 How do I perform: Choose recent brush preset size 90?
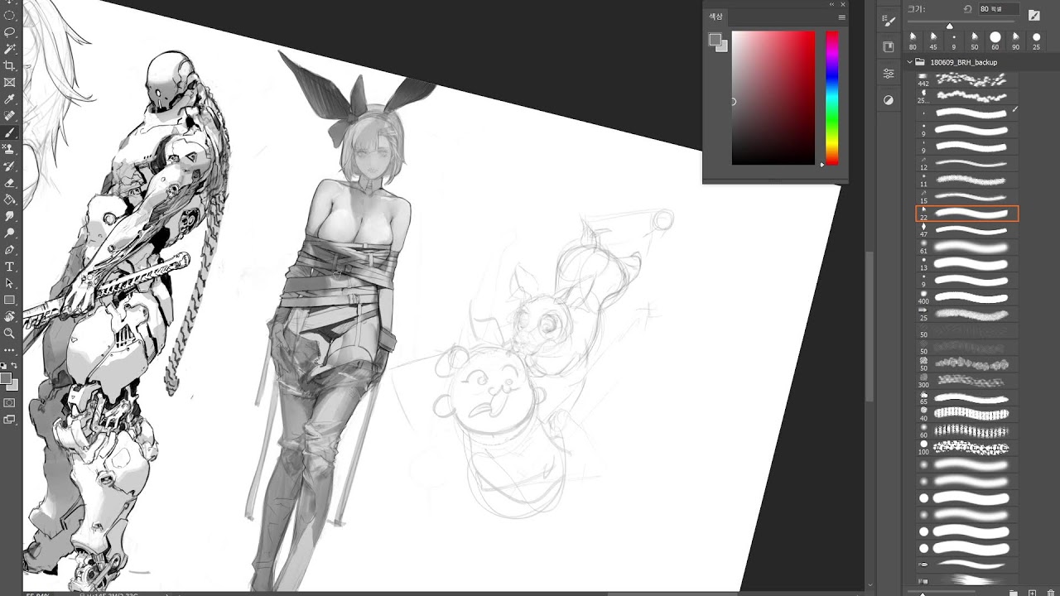[1016, 41]
